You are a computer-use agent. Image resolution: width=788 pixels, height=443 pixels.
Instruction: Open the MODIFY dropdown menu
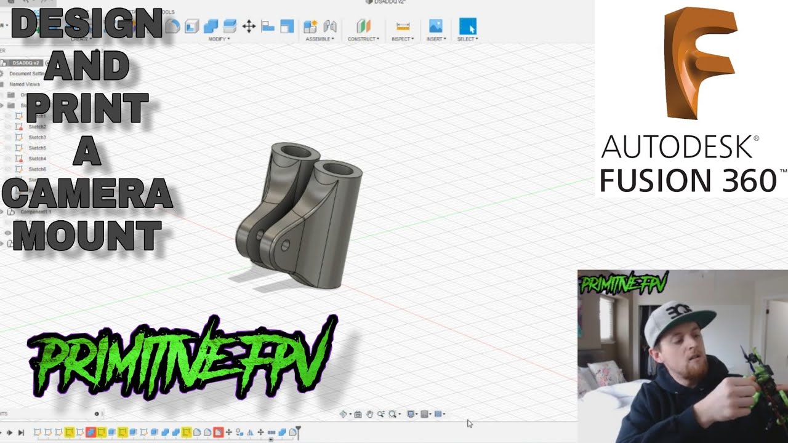click(x=219, y=39)
